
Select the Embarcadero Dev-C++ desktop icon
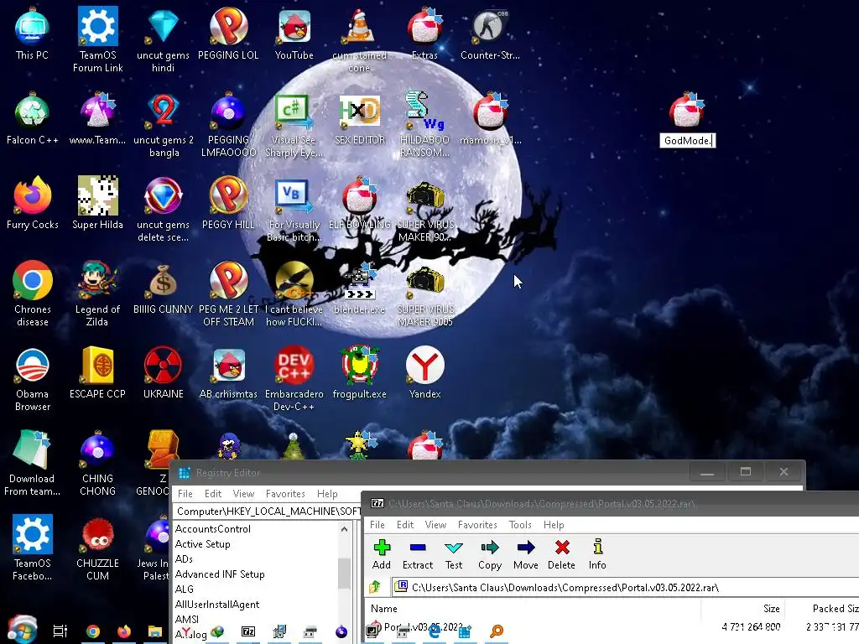coord(294,379)
